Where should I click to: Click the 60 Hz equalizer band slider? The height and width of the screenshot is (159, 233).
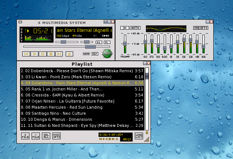pyautogui.click(x=145, y=44)
